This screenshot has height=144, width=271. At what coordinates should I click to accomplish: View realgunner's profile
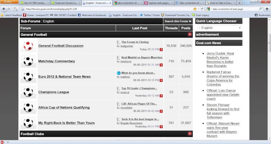pos(127,46)
